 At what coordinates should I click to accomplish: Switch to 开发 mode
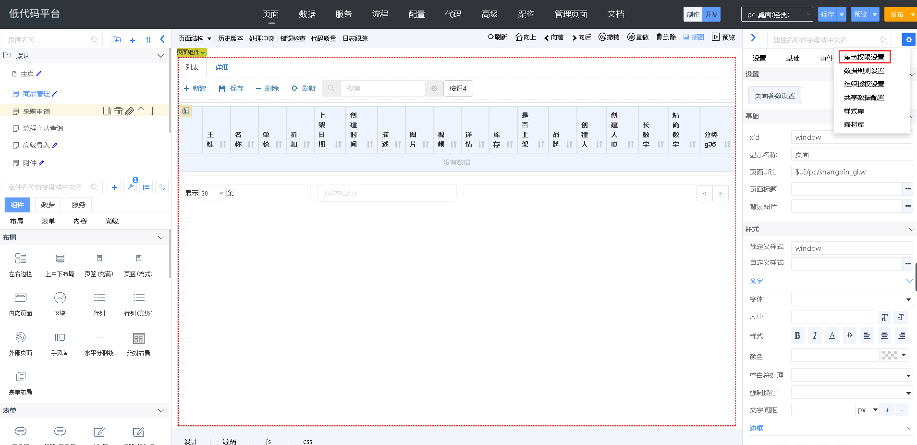tap(711, 14)
